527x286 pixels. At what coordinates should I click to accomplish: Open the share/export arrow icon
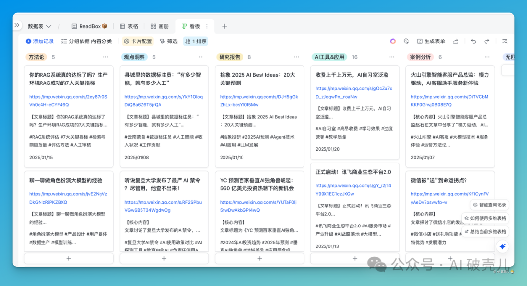(456, 41)
